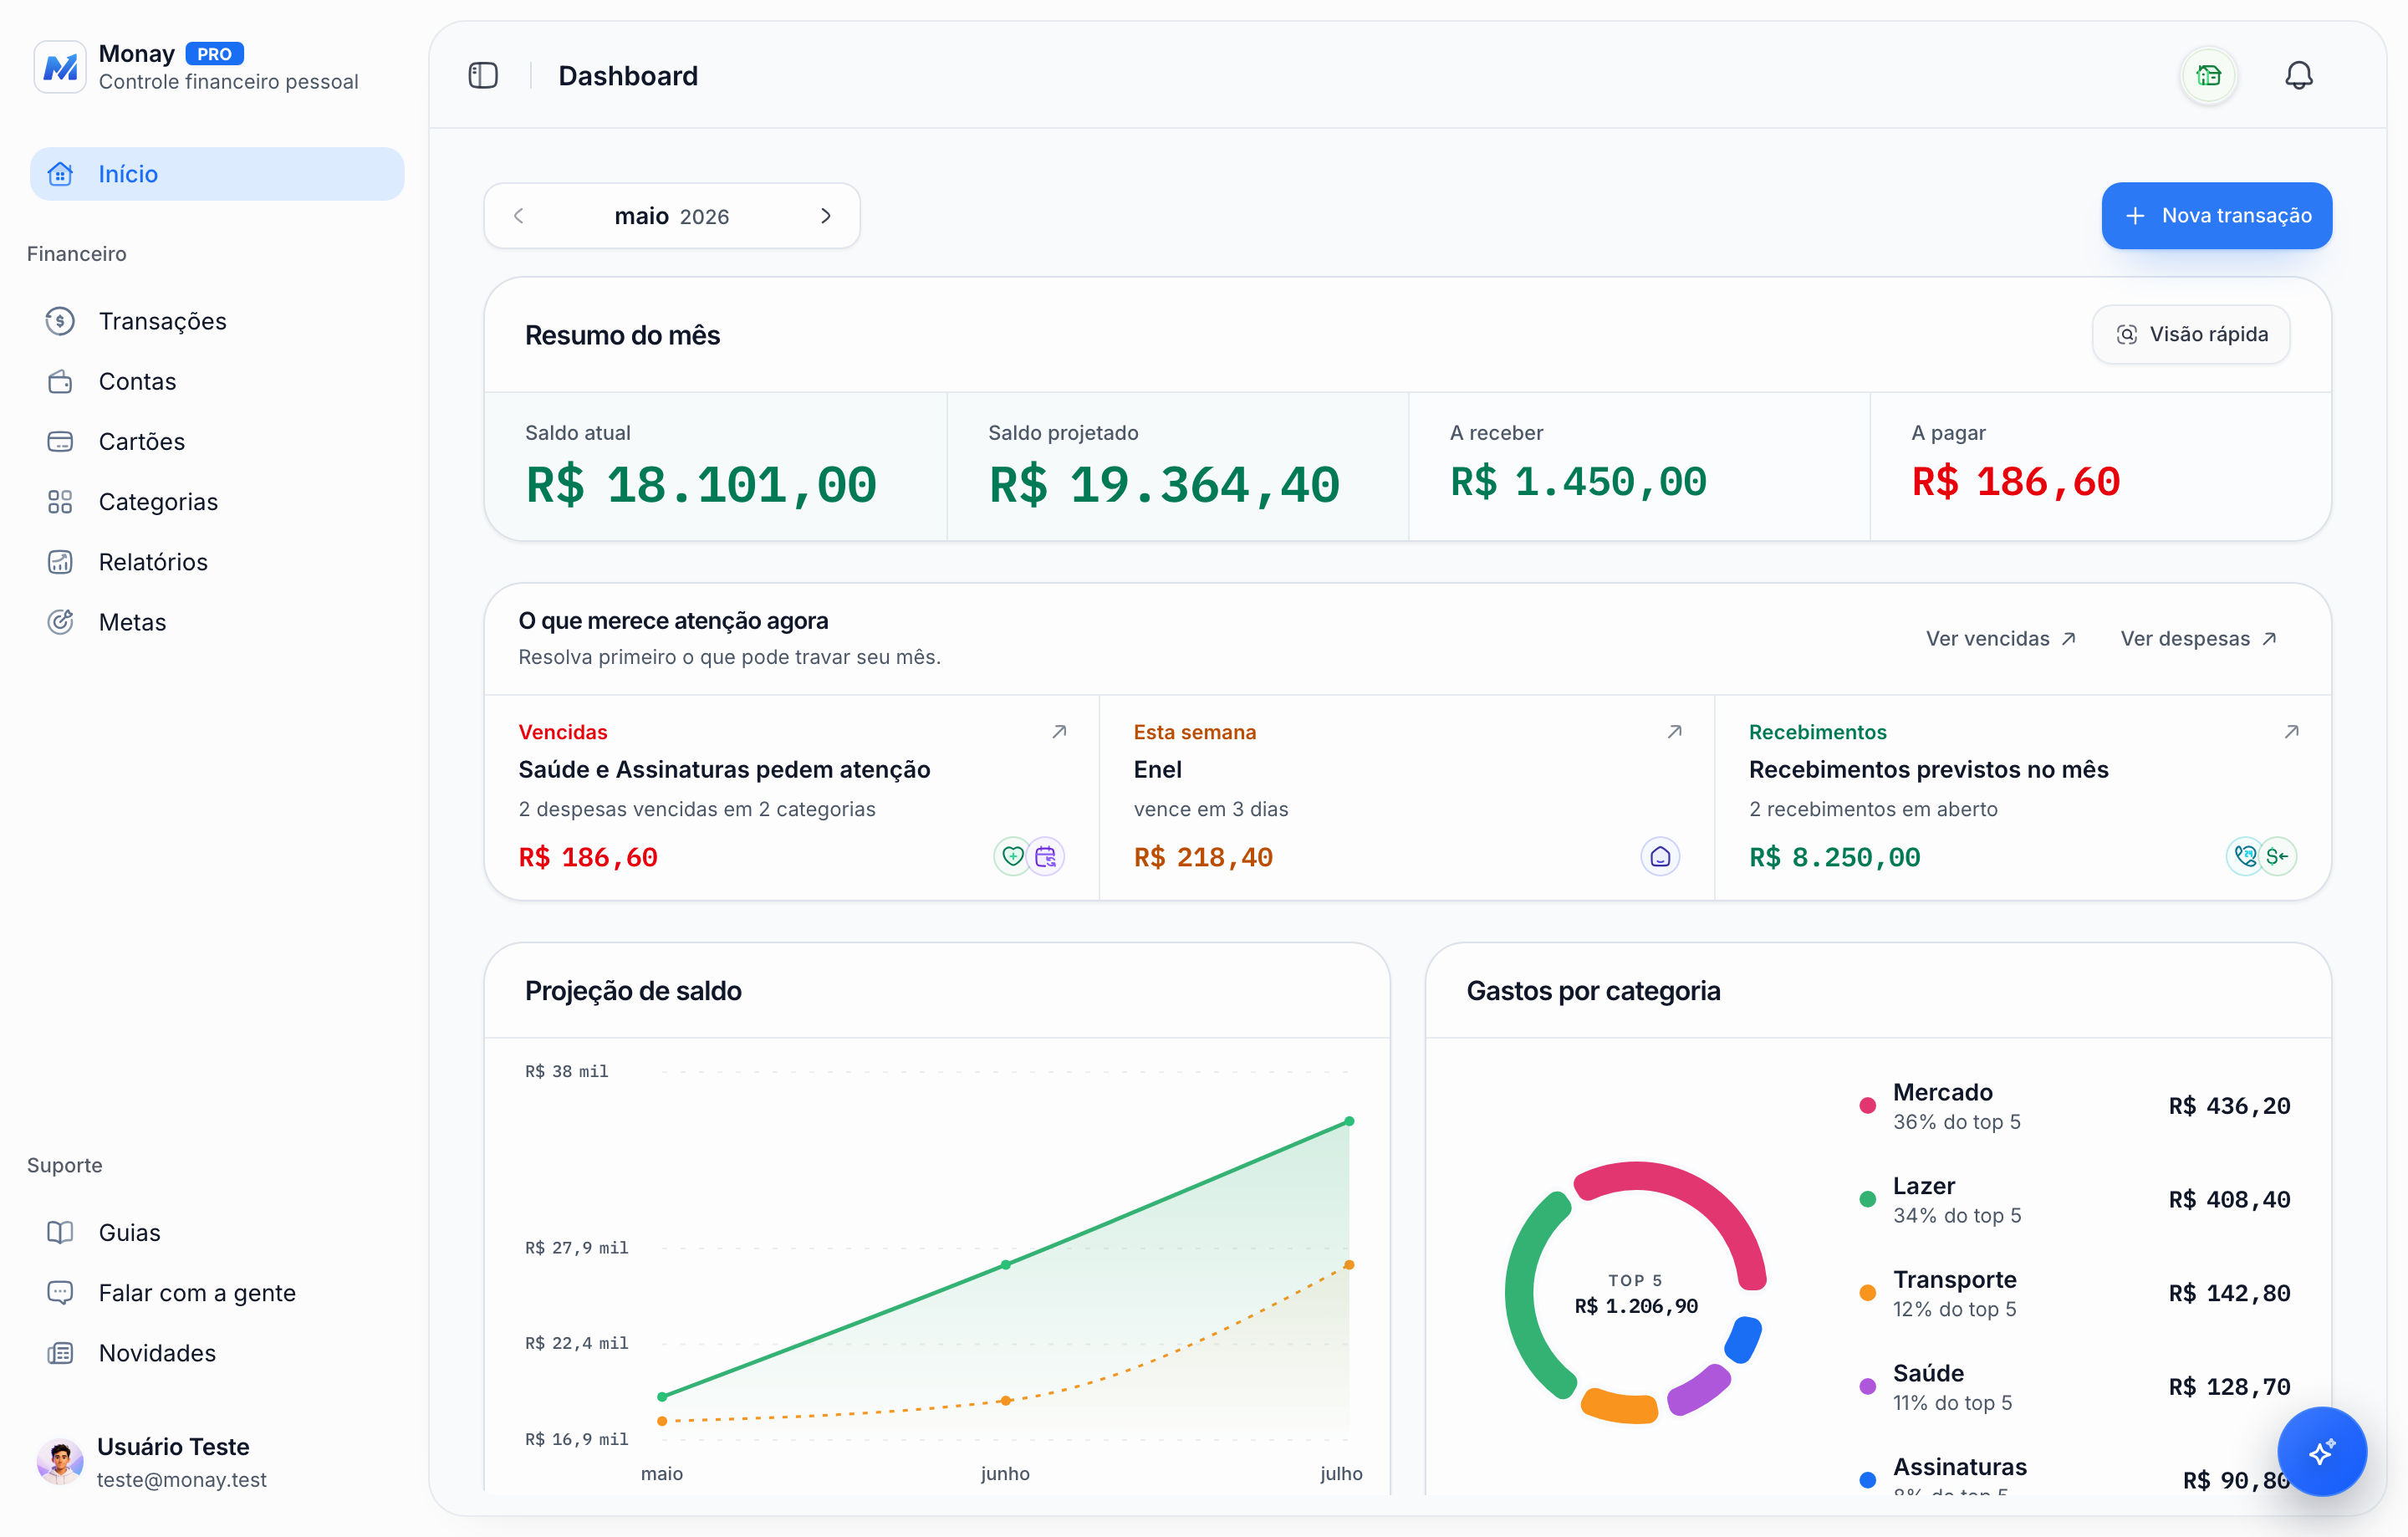2408x1537 pixels.
Task: Open Recebimentos card arrow icon
Action: coord(2291,732)
